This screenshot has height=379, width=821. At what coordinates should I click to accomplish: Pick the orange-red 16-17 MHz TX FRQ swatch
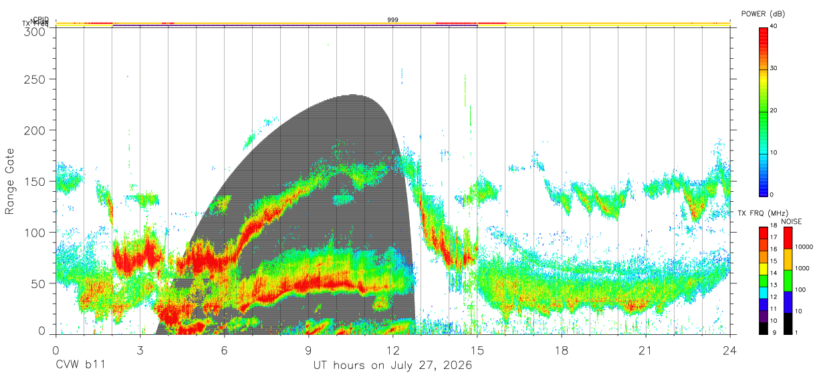tap(763, 245)
